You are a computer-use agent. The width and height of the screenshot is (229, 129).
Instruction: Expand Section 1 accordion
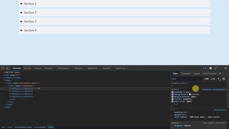114,4
